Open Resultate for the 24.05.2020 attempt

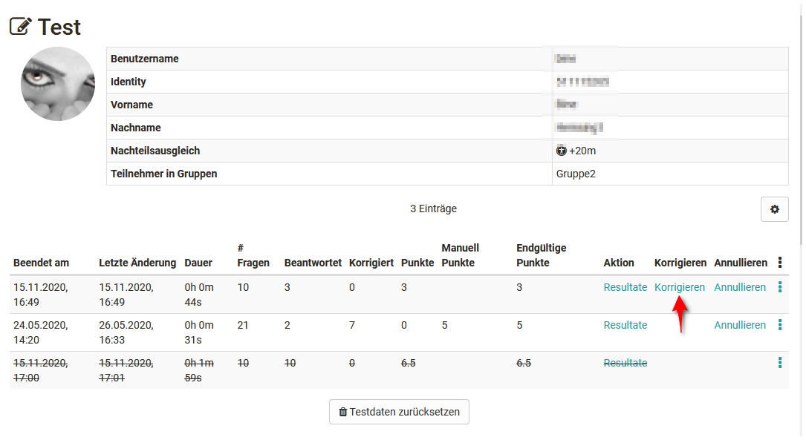click(625, 325)
